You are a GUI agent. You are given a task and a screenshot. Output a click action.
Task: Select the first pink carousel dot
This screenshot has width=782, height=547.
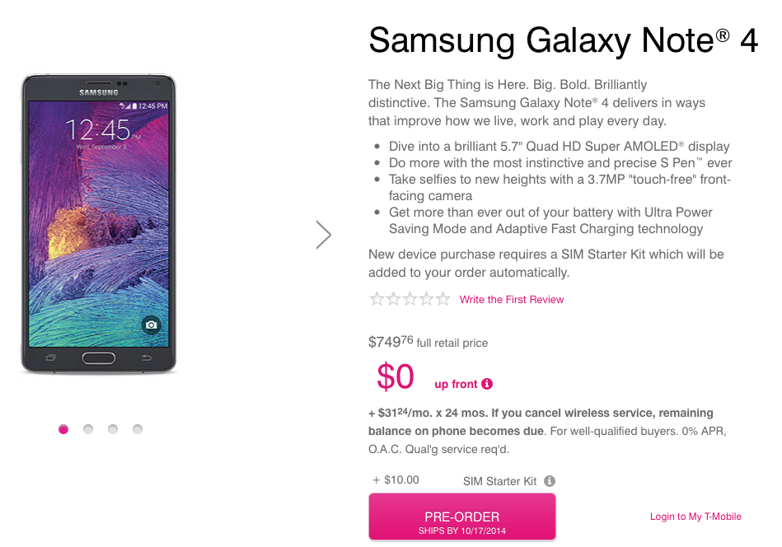pos(63,429)
